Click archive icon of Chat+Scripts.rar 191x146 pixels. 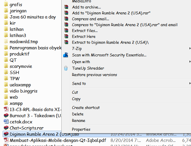coord(6,128)
